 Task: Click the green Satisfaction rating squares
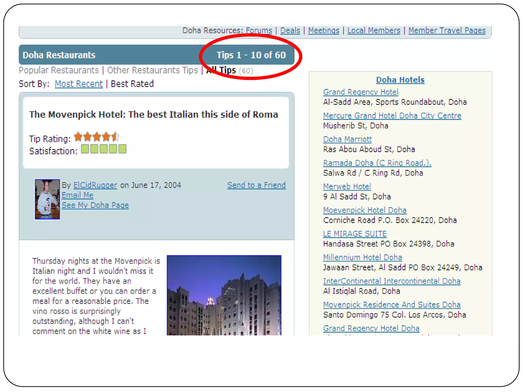click(x=103, y=149)
